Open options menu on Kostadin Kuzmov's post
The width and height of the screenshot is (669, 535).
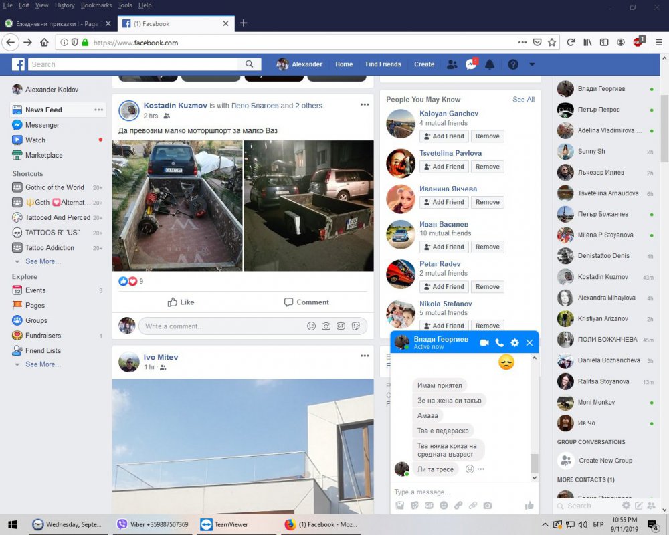pos(365,105)
